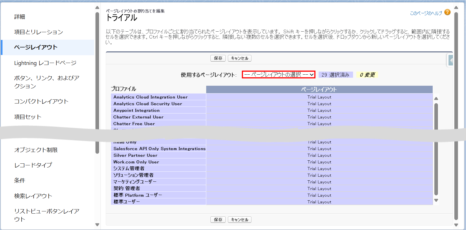
Task: Click the sidebar scroll down arrow
Action: (97, 225)
